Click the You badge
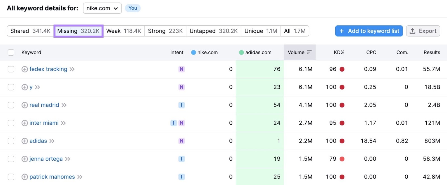Image resolution: width=447 pixels, height=185 pixels. (x=133, y=8)
